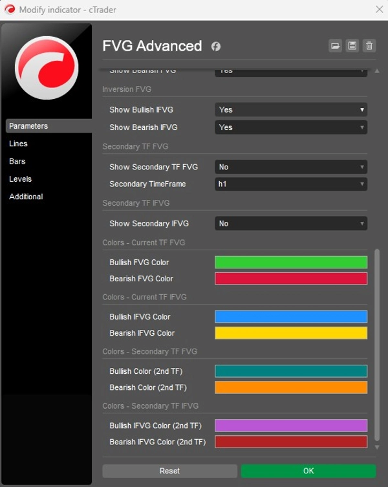Screen dimensions: 388x487
Task: Close the Modify indicator window
Action: 380,9
